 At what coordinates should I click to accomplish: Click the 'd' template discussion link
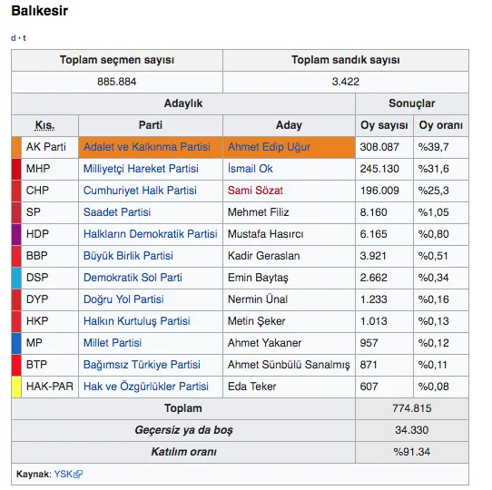pyautogui.click(x=14, y=38)
